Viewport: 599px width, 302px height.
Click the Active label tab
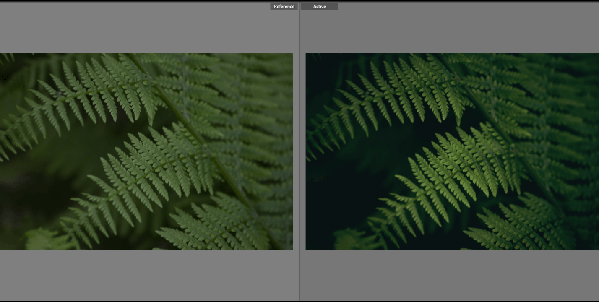(319, 6)
